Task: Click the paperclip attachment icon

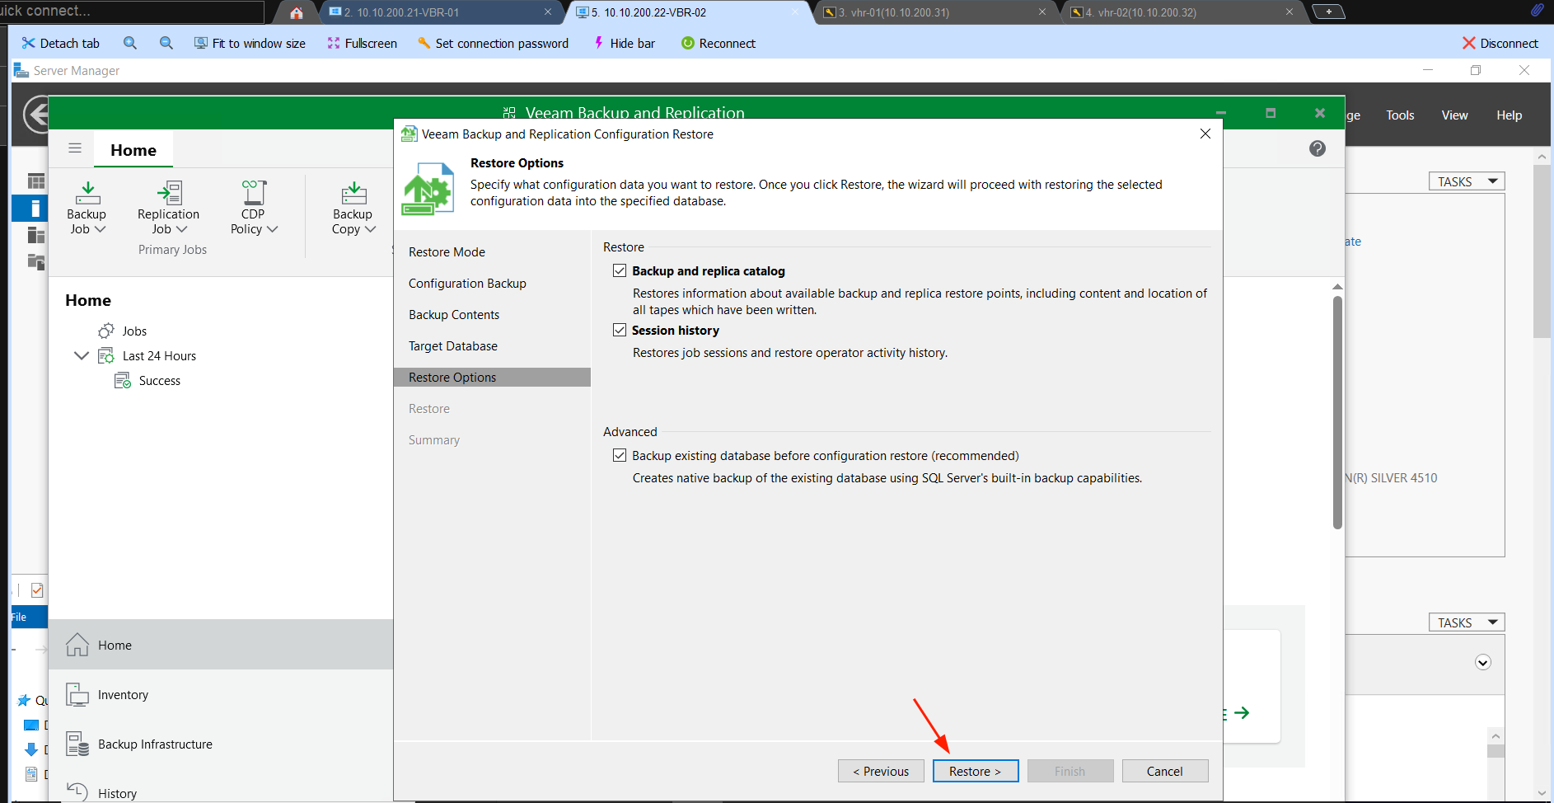Action: click(1538, 10)
